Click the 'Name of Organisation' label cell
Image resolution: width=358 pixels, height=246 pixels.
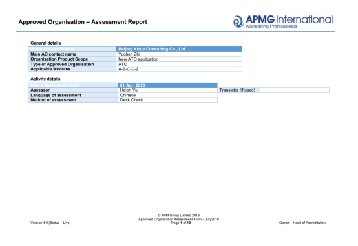tap(72, 49)
